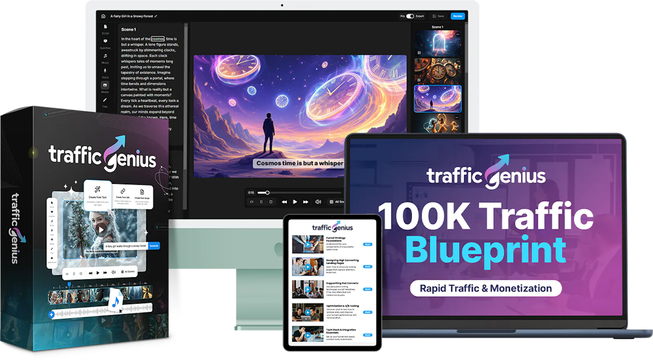Open options menu on dancing figures thumbnail

pyautogui.click(x=457, y=117)
